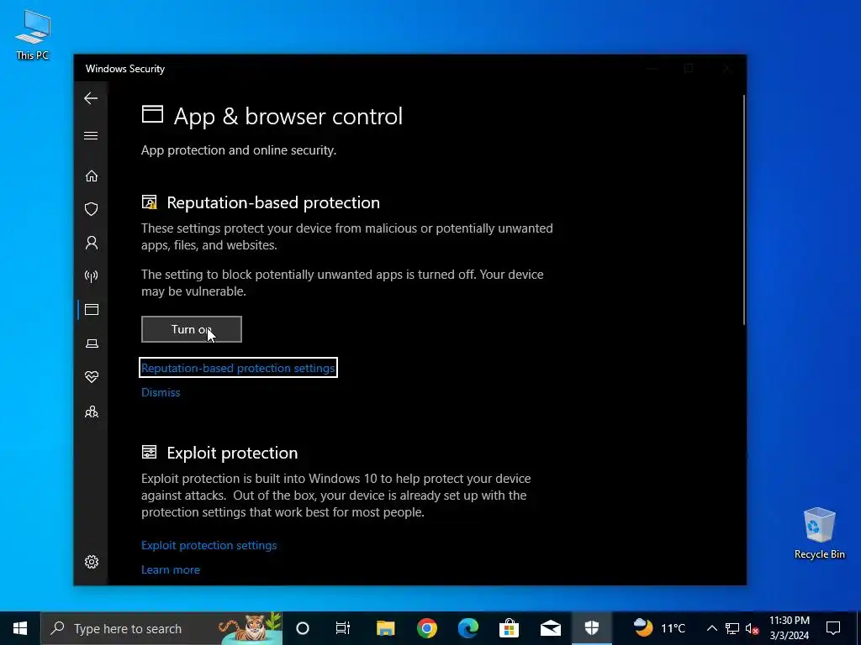This screenshot has width=861, height=645.
Task: Open Firewall & network protection icon
Action: click(x=91, y=275)
